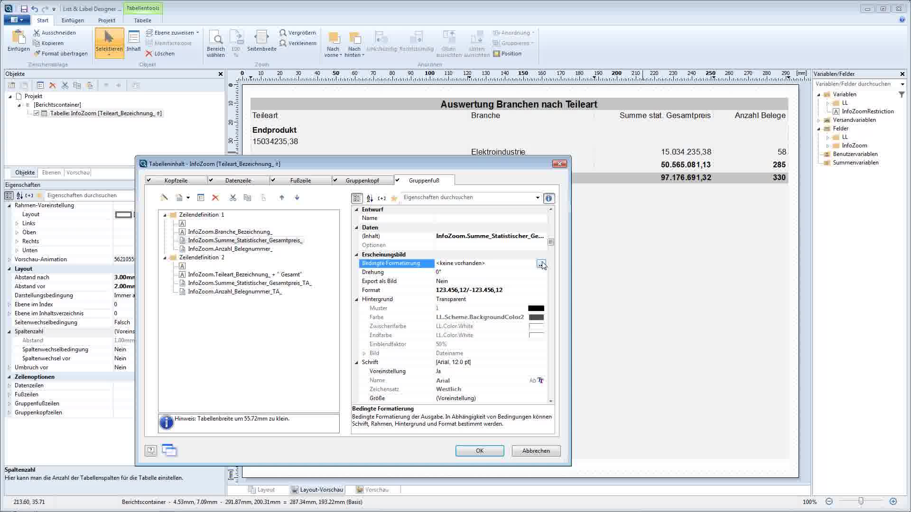Move row down with blue down arrow
The width and height of the screenshot is (911, 512).
tap(297, 198)
